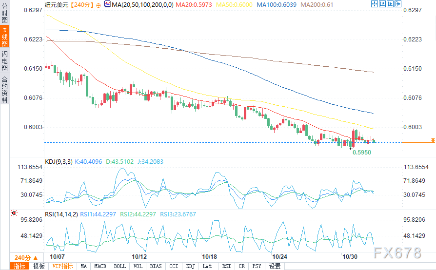This screenshot has height=270, width=436.
Task: Click the jump-to-chart-start icon
Action: pos(382,4)
